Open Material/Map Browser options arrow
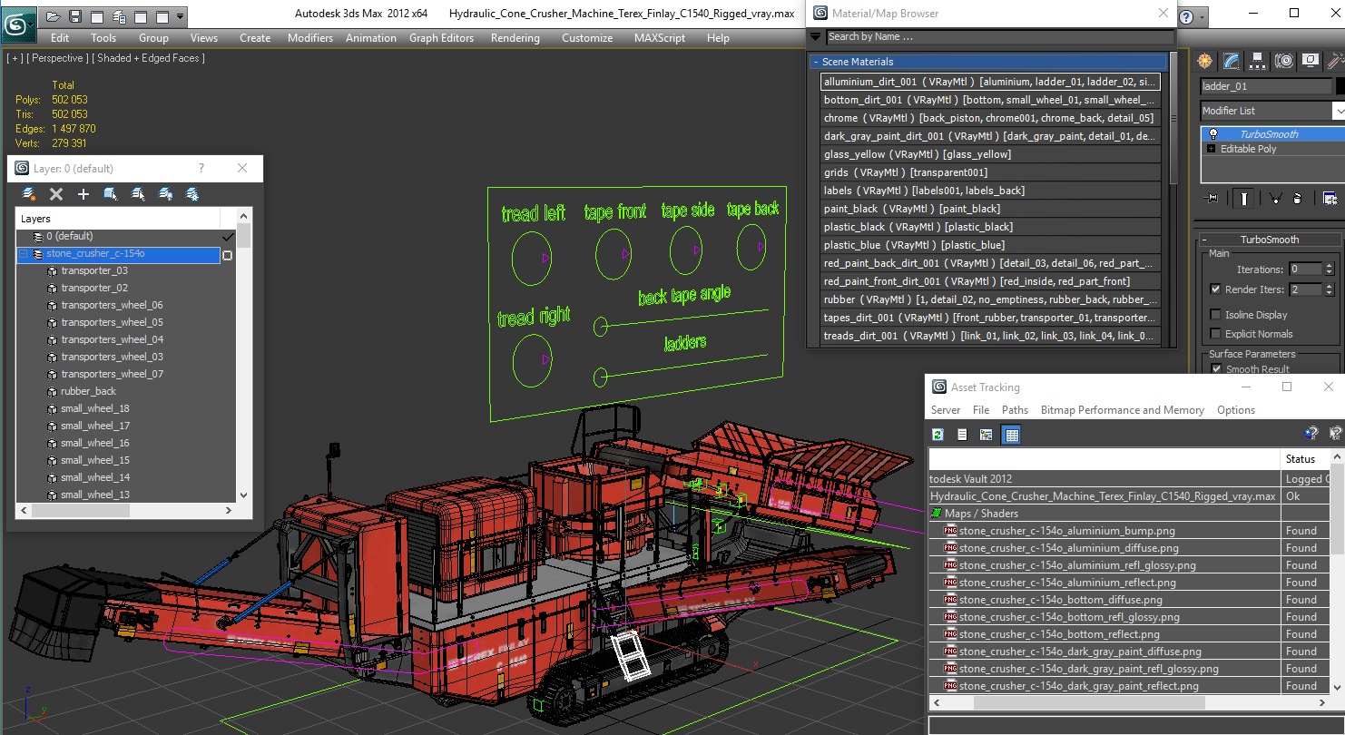This screenshot has width=1345, height=735. pyautogui.click(x=815, y=36)
